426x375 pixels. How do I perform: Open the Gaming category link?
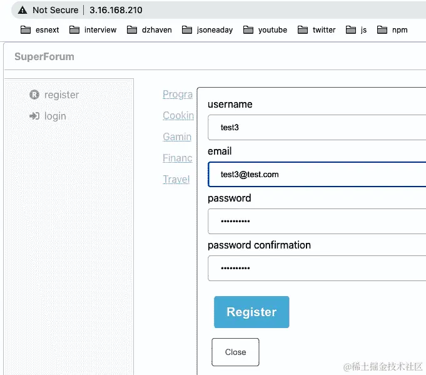point(177,136)
